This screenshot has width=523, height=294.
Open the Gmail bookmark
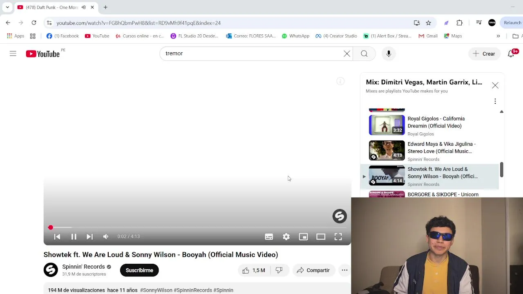(428, 36)
